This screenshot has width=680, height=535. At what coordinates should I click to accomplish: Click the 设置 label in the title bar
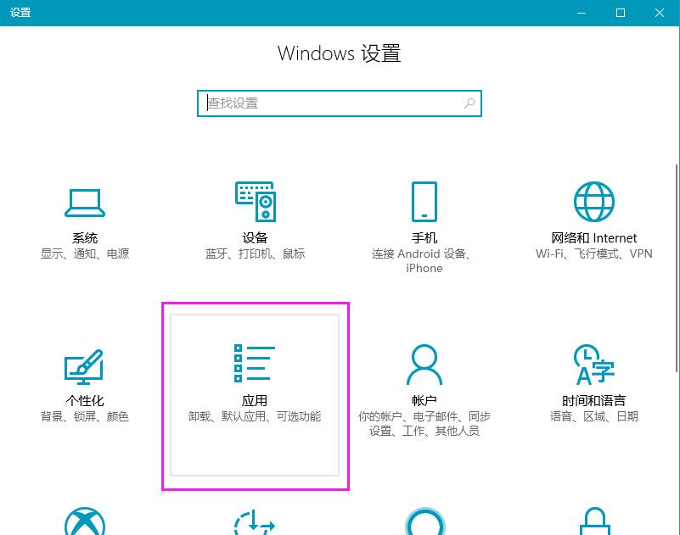tap(21, 13)
